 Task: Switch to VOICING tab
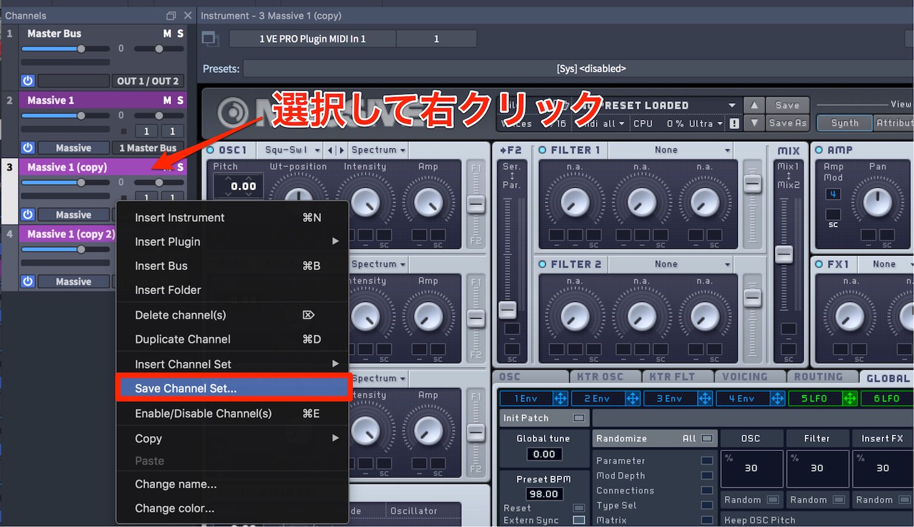pyautogui.click(x=750, y=376)
